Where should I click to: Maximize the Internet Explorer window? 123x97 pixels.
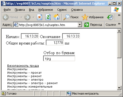click(114, 3)
